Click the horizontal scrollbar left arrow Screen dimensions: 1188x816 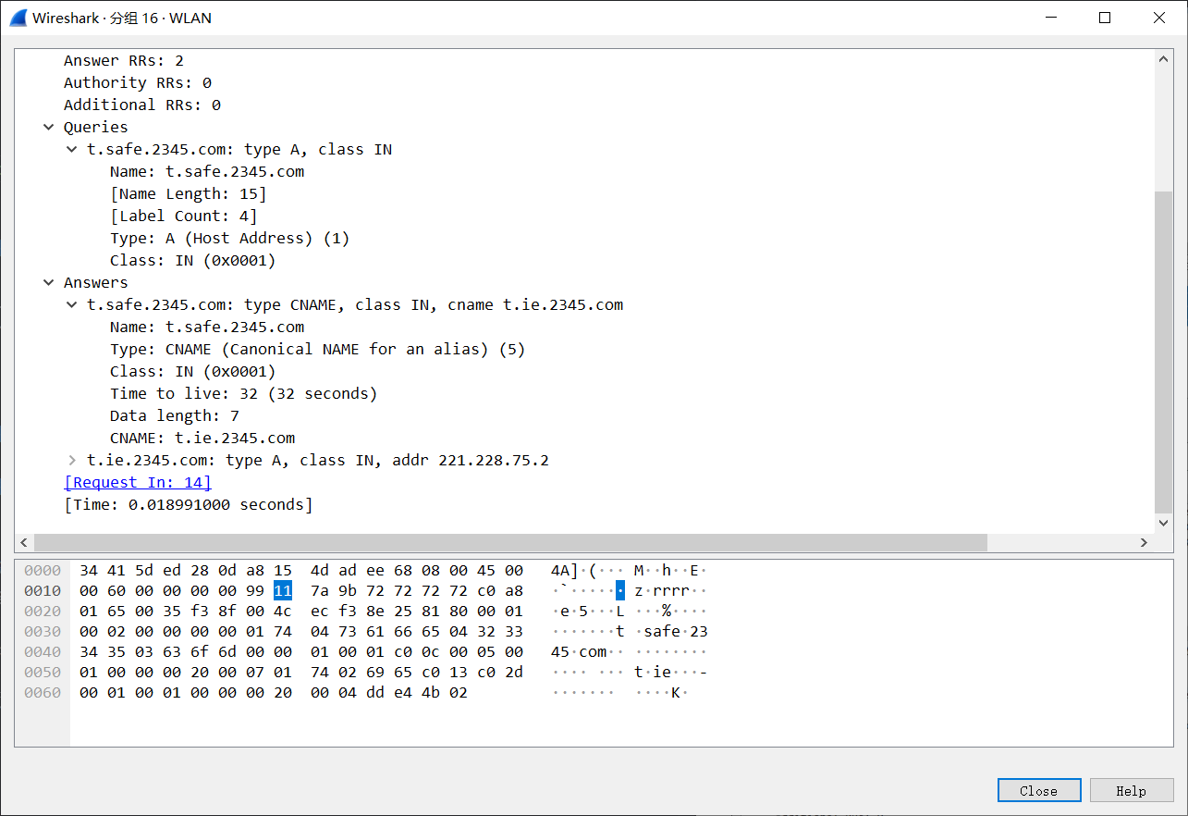tap(25, 543)
